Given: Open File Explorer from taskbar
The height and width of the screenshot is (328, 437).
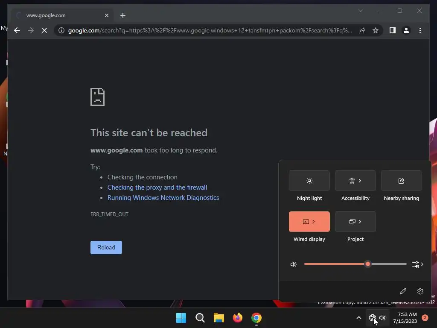Looking at the screenshot, I should tap(219, 318).
